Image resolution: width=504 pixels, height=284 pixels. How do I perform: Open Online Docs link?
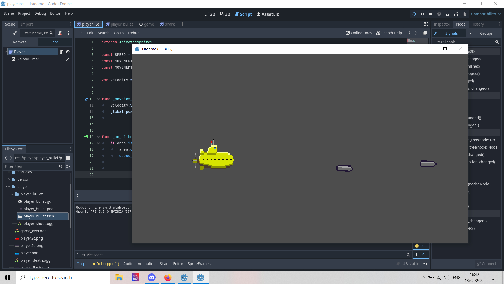point(359,33)
